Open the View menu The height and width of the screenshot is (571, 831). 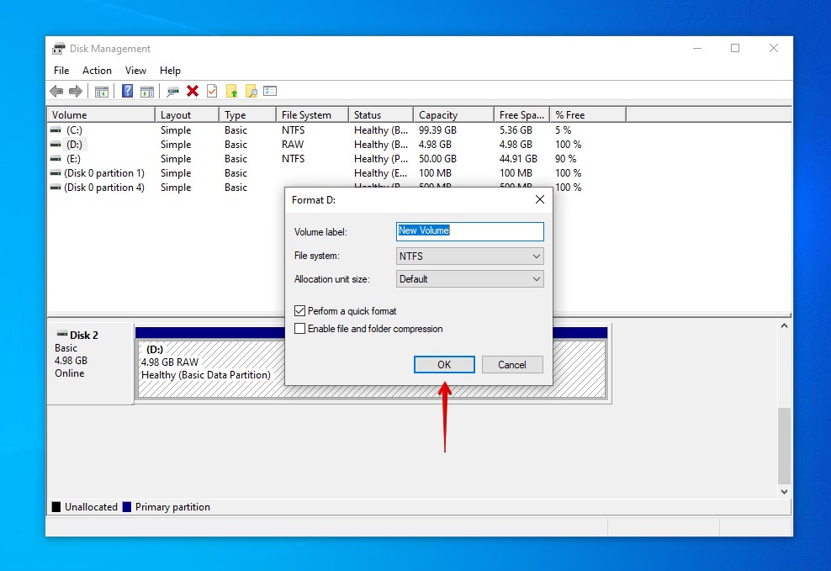coord(135,71)
